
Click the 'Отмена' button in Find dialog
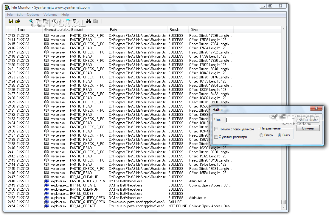(308, 128)
